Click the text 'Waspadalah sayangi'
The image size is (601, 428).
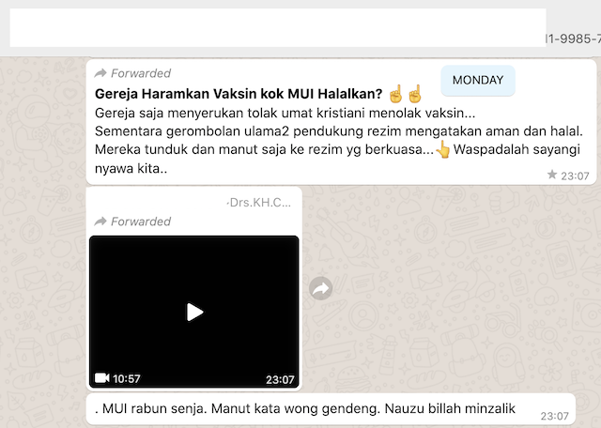[x=516, y=149]
